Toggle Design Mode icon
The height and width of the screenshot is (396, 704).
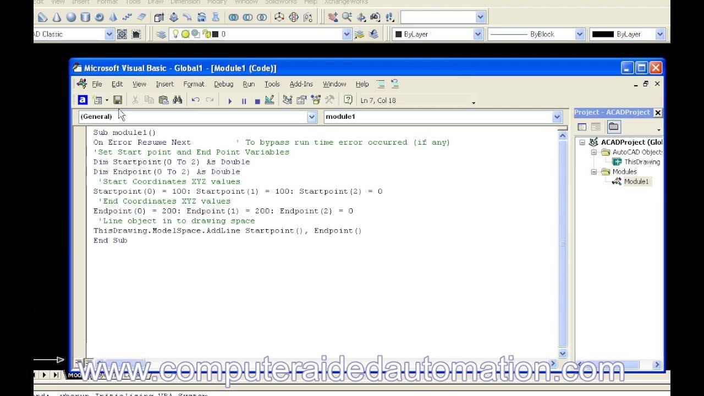pos(269,100)
